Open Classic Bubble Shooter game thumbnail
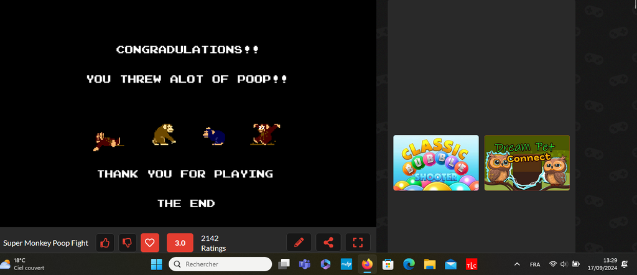 pyautogui.click(x=436, y=163)
